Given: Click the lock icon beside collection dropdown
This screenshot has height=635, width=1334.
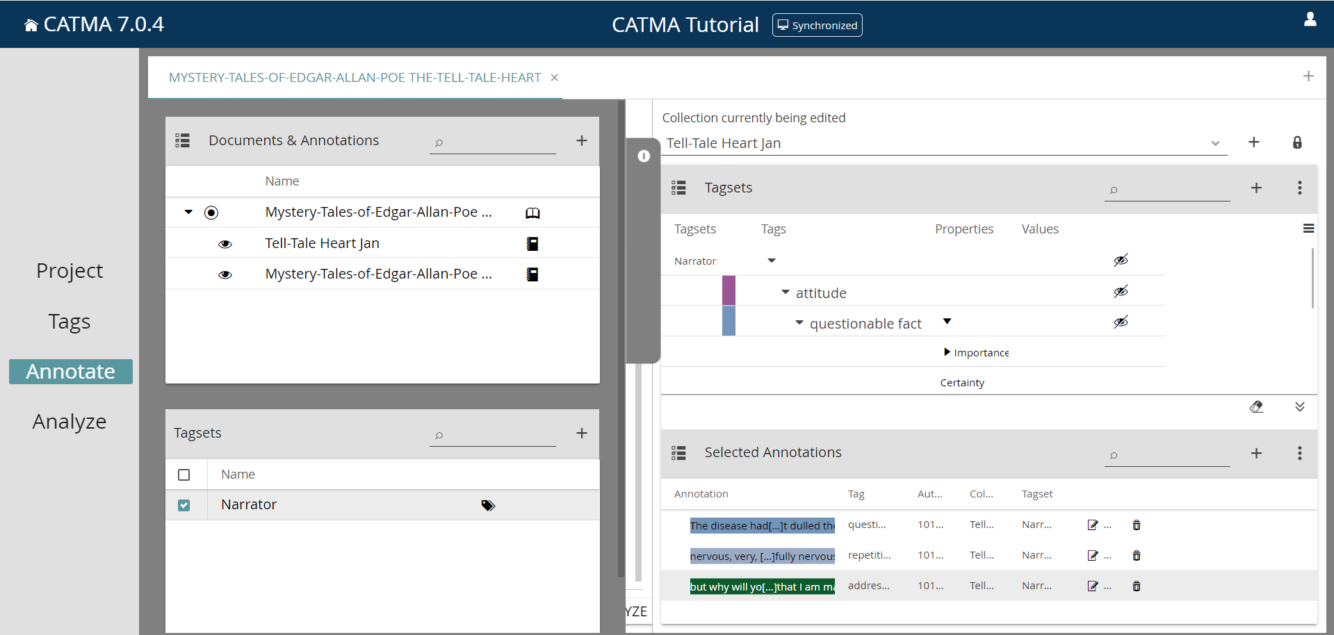Looking at the screenshot, I should click(x=1297, y=142).
